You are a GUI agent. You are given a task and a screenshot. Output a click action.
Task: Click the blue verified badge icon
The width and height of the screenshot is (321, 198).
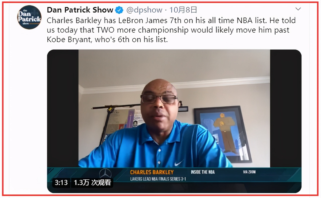coord(119,10)
